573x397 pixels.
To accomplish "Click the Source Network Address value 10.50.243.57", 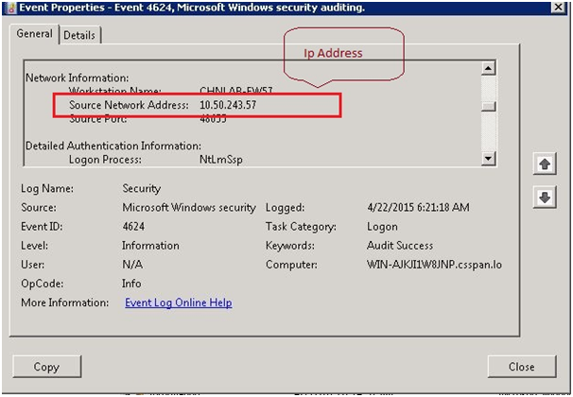I will 228,104.
